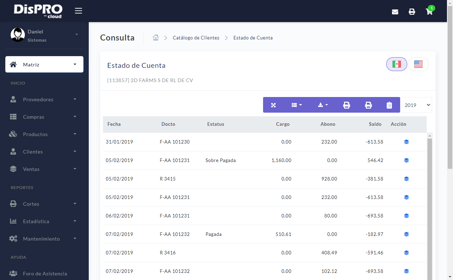Open the year 2019 dropdown

point(416,105)
